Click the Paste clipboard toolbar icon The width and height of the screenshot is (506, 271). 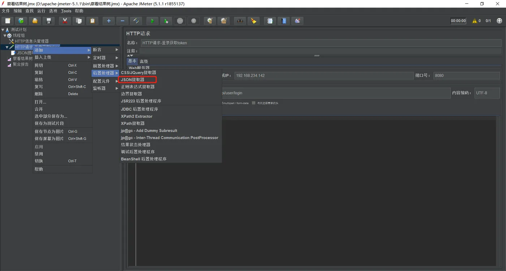coord(92,21)
